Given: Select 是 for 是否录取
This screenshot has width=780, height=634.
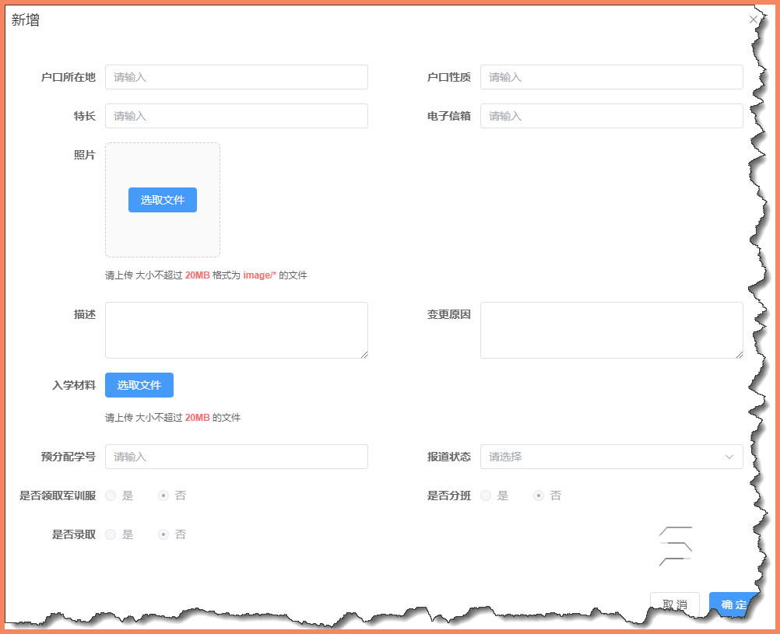Looking at the screenshot, I should pyautogui.click(x=110, y=534).
